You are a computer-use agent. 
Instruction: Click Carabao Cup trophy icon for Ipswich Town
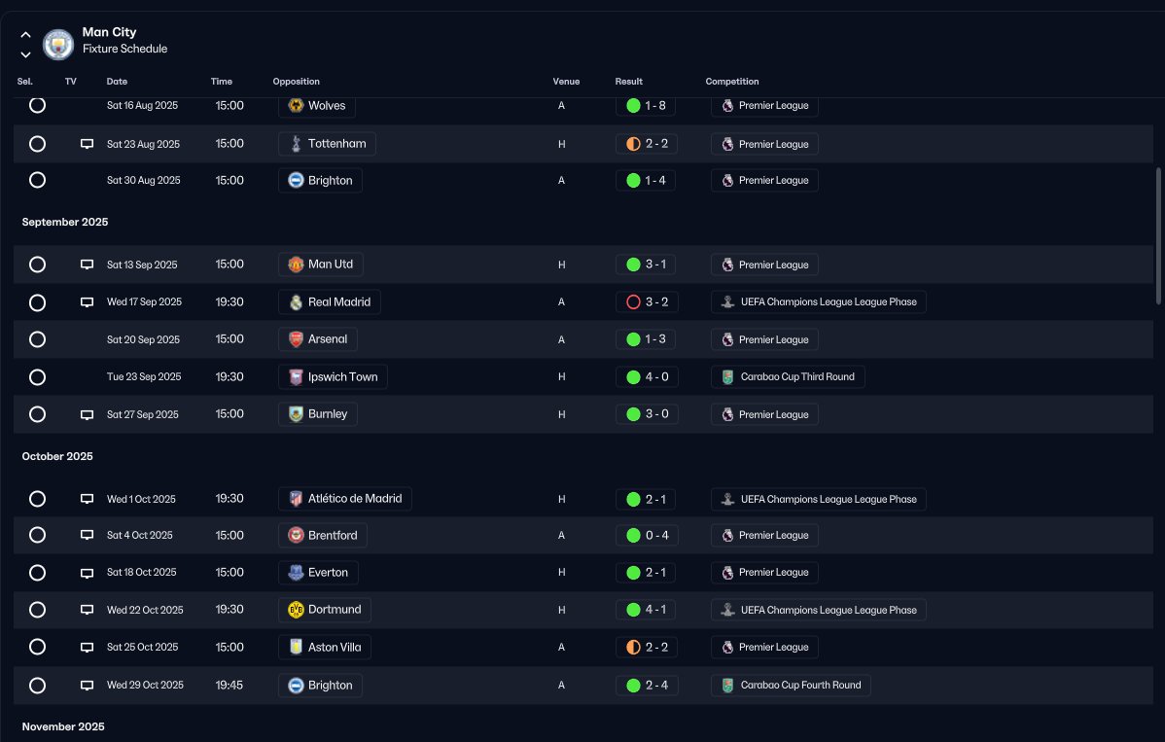coord(727,377)
